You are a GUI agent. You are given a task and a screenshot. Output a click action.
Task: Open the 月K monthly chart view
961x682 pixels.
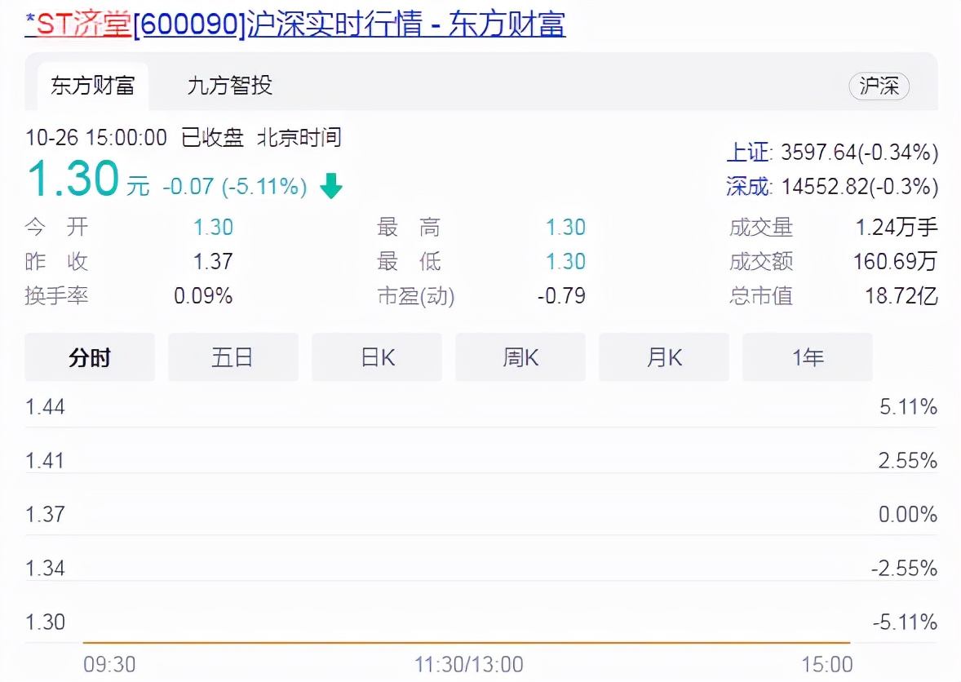point(663,356)
